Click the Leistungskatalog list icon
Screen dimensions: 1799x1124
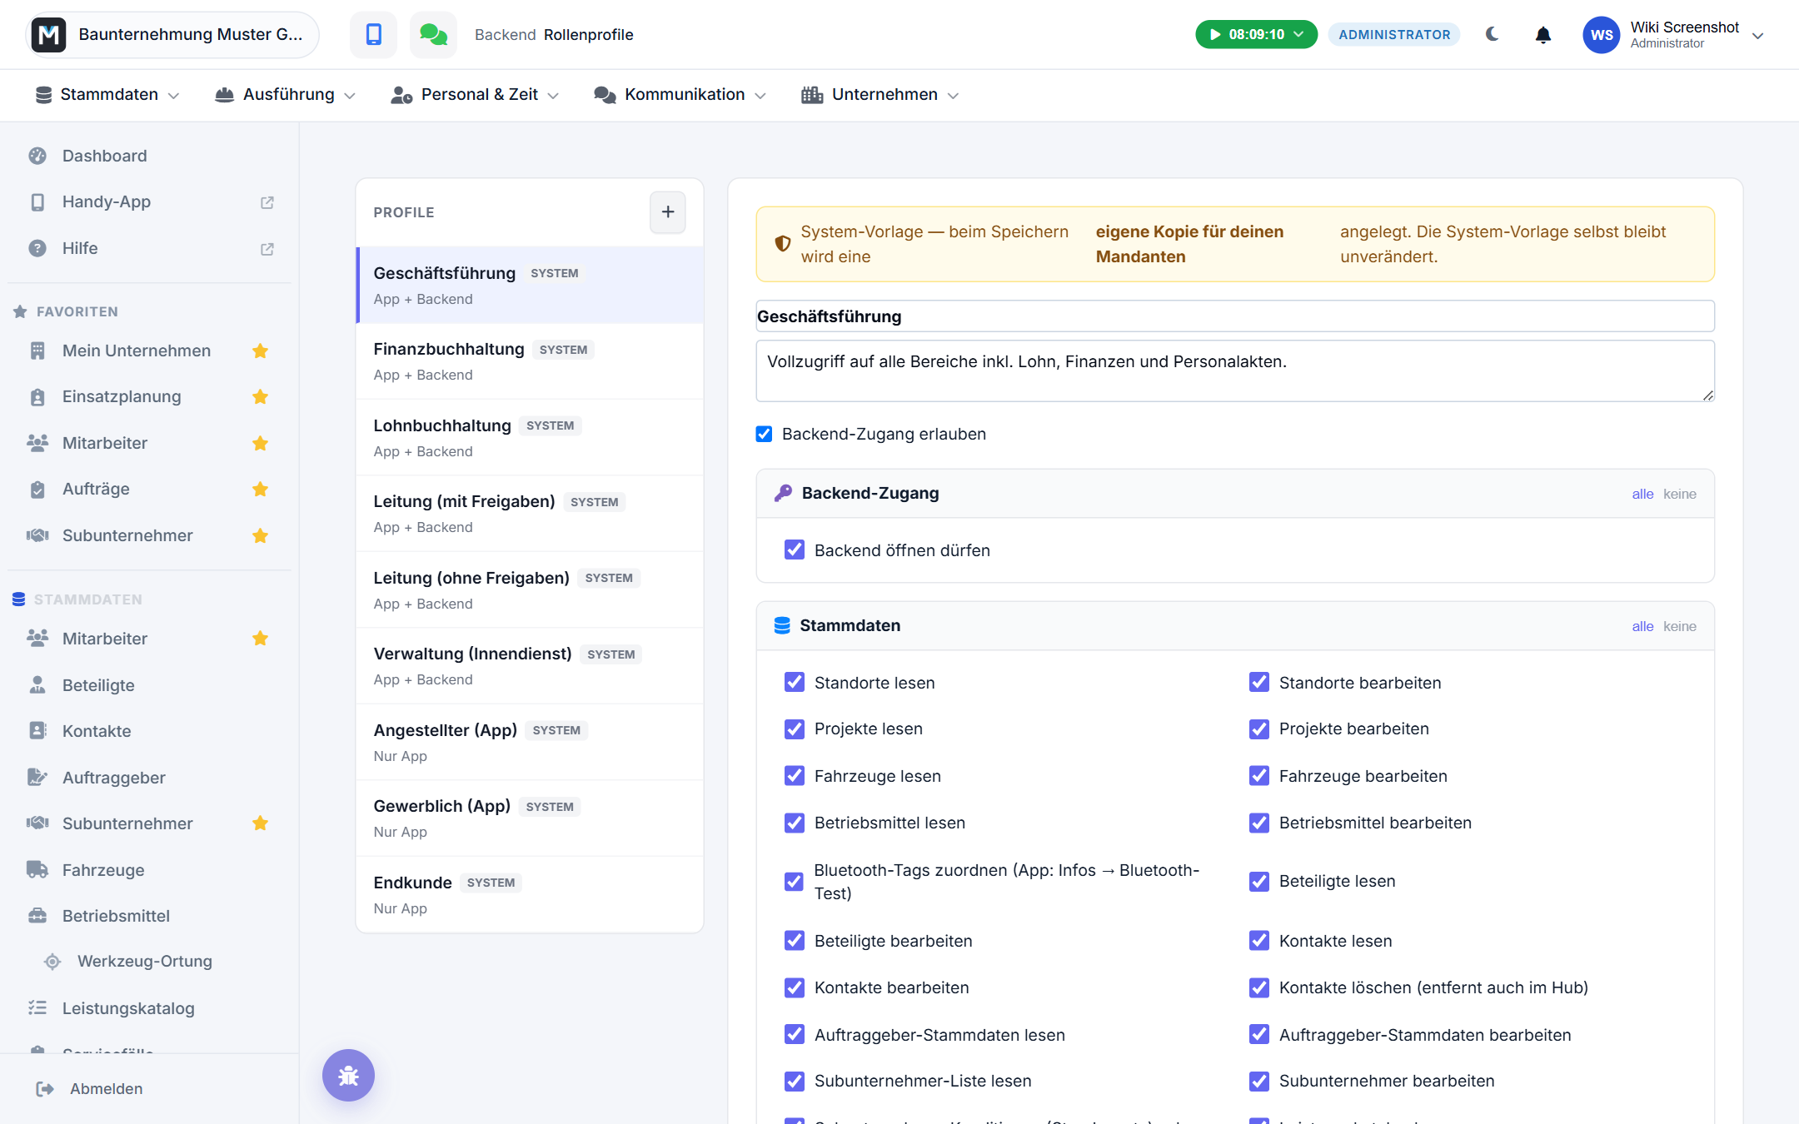click(x=37, y=1007)
